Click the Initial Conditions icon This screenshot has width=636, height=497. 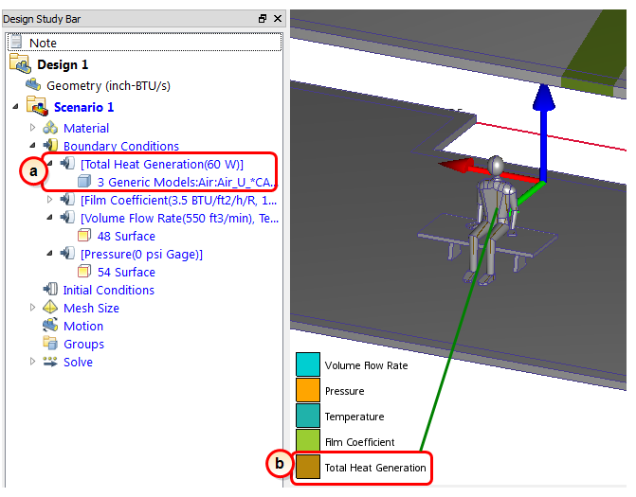(x=50, y=289)
